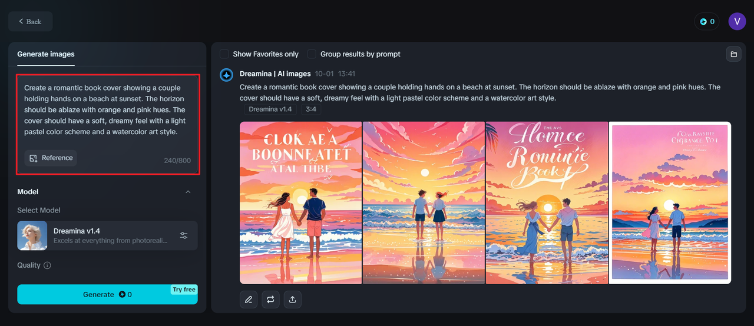This screenshot has height=326, width=754.
Task: Click the Select Model label
Action: click(x=39, y=210)
